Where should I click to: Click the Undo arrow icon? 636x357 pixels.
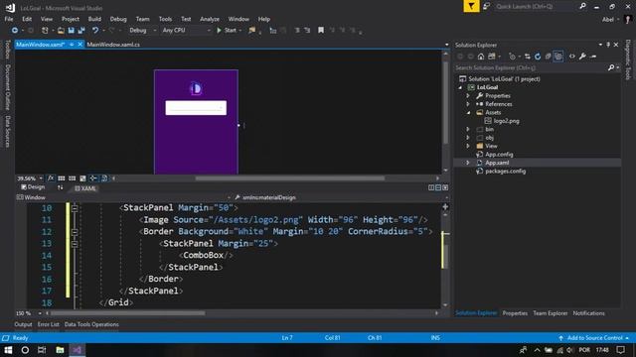click(x=95, y=31)
